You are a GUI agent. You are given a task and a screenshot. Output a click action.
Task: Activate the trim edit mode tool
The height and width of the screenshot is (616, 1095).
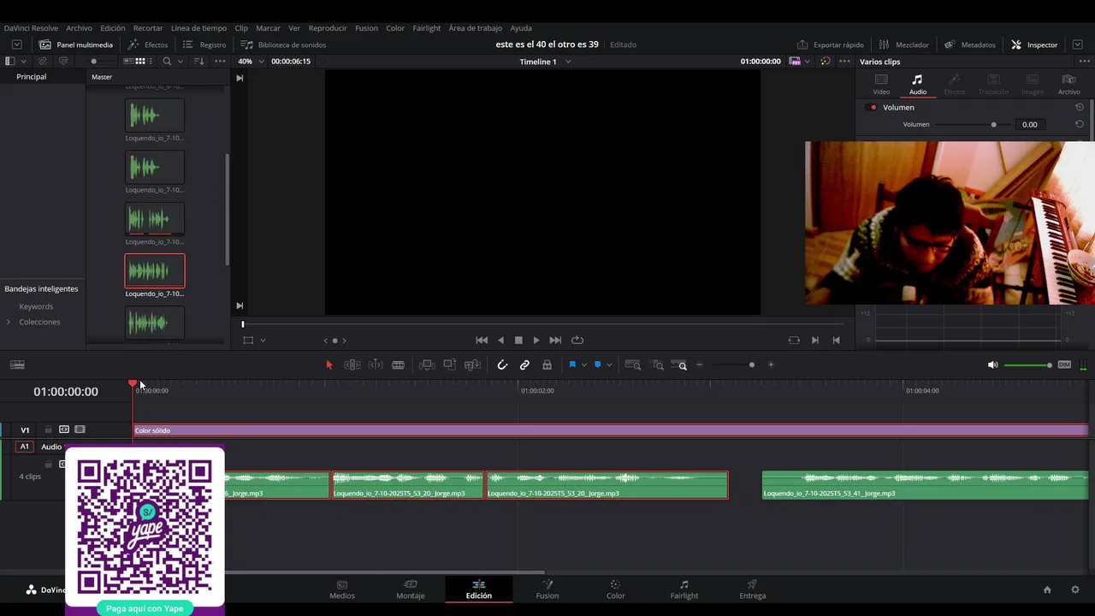[x=352, y=364]
